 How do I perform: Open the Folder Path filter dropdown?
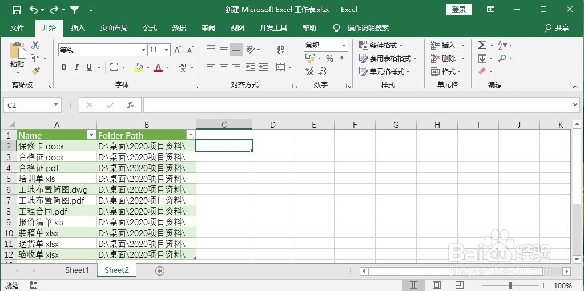tap(191, 135)
